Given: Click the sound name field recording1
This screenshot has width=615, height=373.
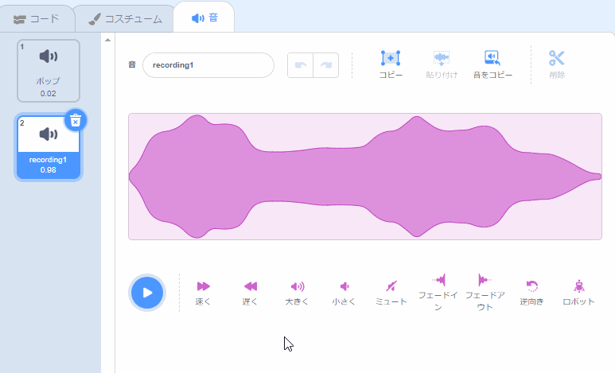Looking at the screenshot, I should point(208,65).
